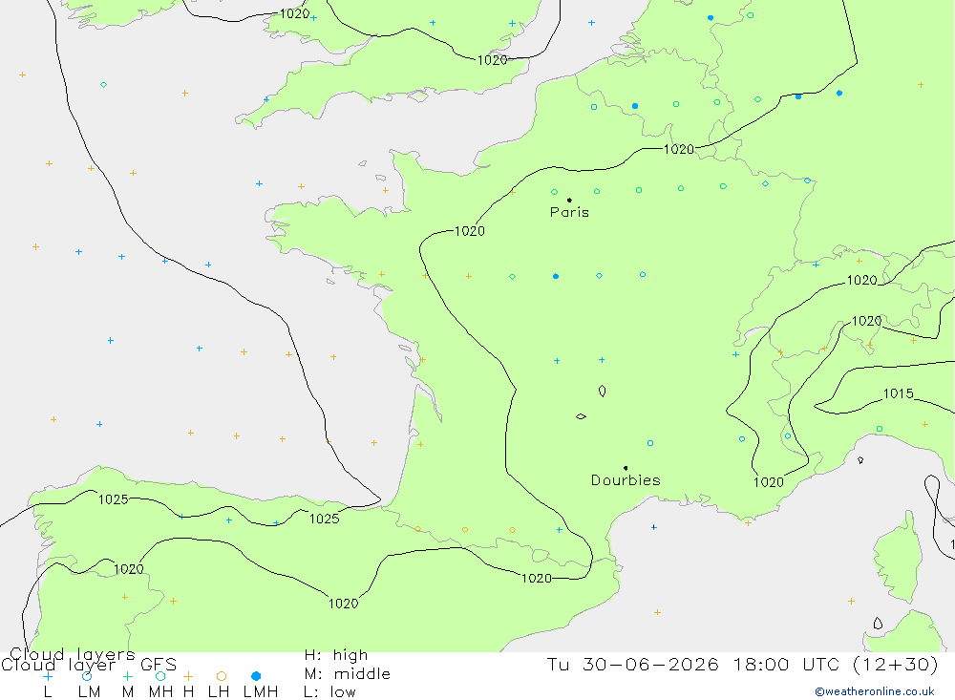Click the GFS model label

(159, 664)
